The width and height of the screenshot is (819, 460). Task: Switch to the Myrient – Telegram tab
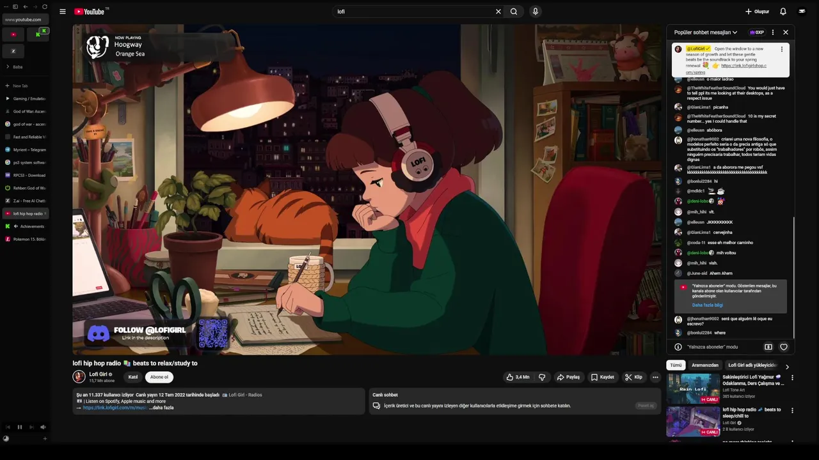(26, 149)
